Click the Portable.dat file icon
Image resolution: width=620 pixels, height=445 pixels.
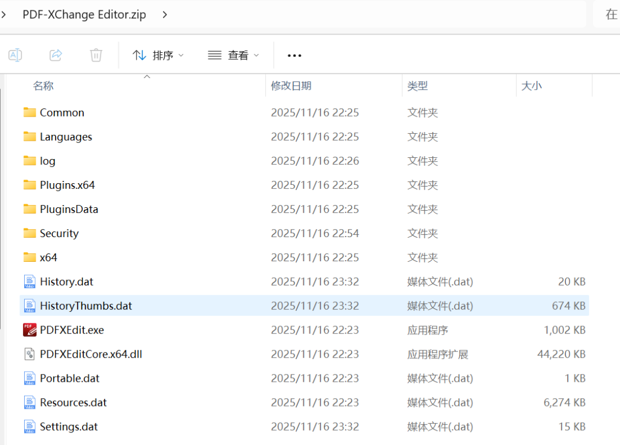click(30, 378)
